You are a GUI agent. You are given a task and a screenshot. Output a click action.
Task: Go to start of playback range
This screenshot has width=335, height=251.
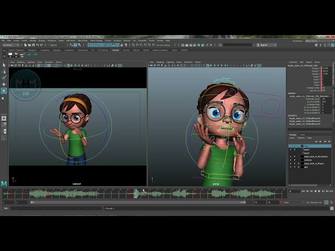(303, 191)
